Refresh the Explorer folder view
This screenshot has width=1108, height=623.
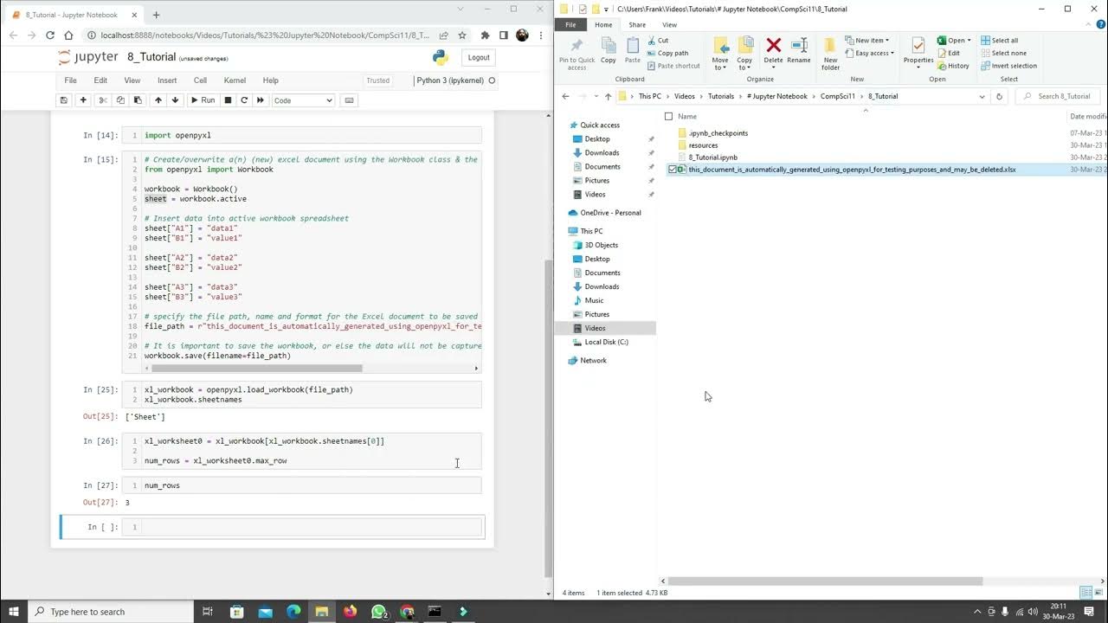point(999,96)
